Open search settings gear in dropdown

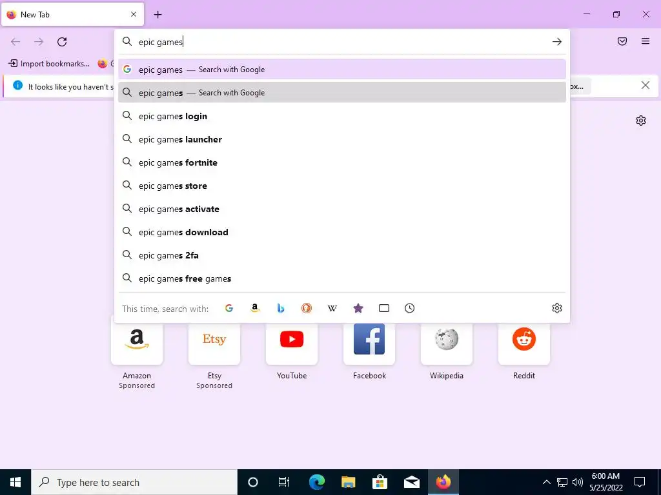coord(557,308)
